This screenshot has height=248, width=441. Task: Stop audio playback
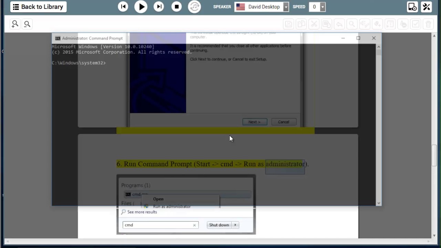tap(176, 7)
